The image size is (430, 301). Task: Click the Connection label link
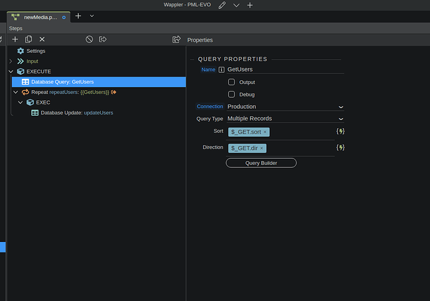pyautogui.click(x=210, y=106)
